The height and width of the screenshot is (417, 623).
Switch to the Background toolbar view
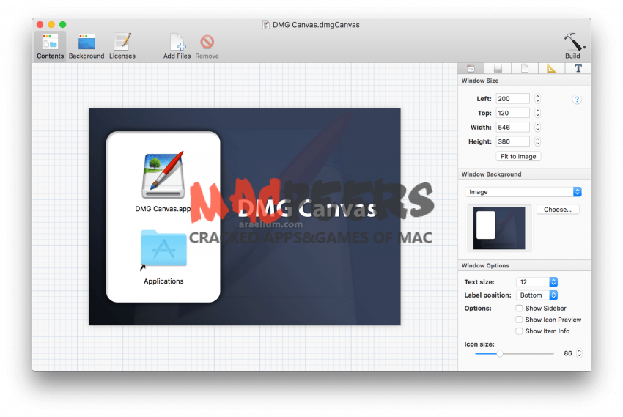click(x=86, y=46)
